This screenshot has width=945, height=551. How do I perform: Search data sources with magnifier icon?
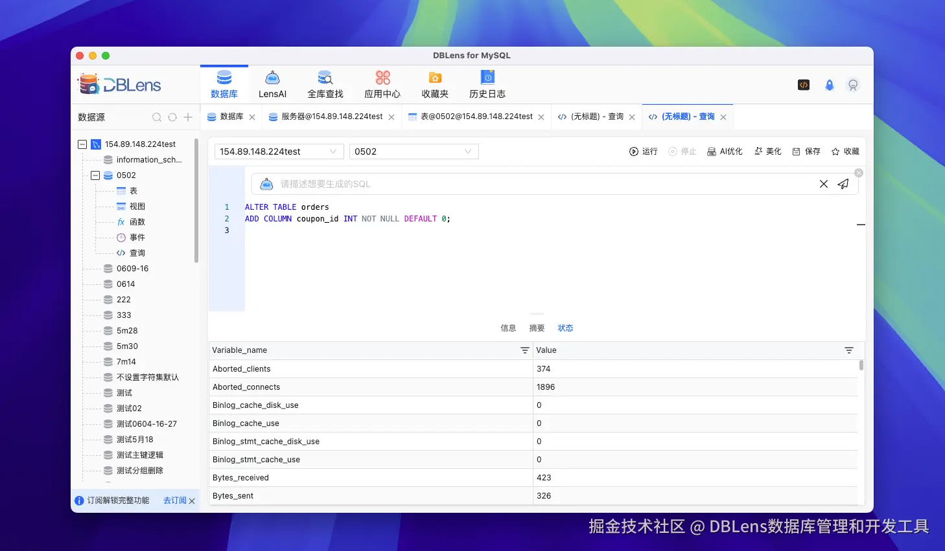tap(157, 117)
